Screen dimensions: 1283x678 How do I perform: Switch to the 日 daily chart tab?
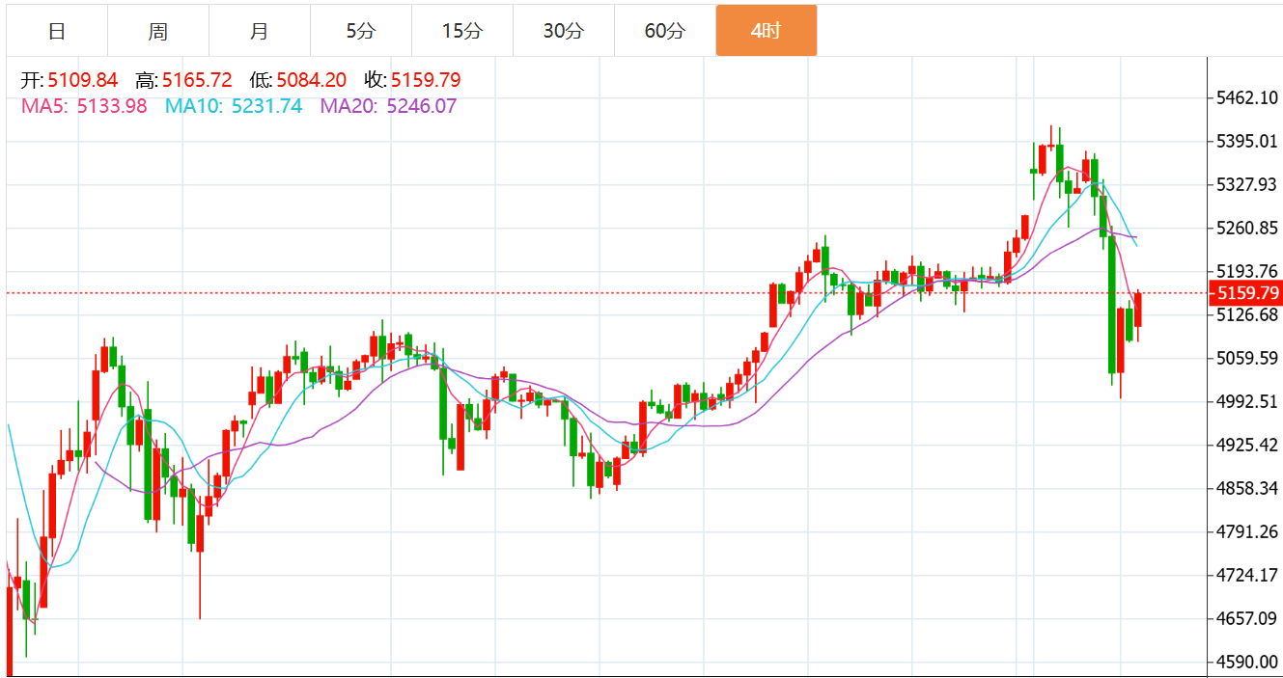57,31
